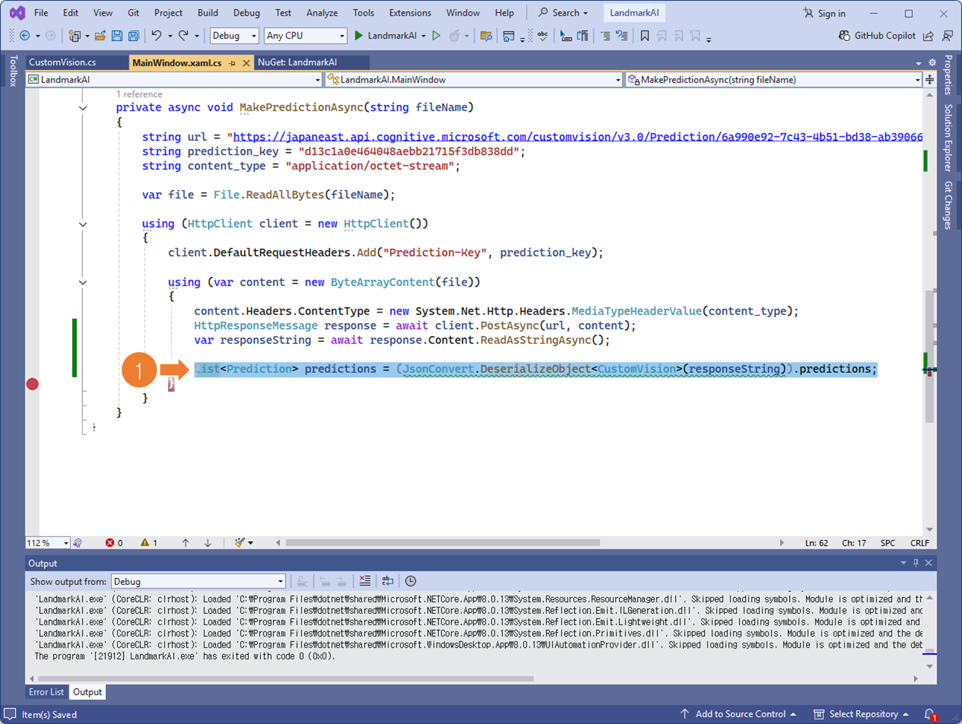Click the errors count indicator

tap(114, 543)
